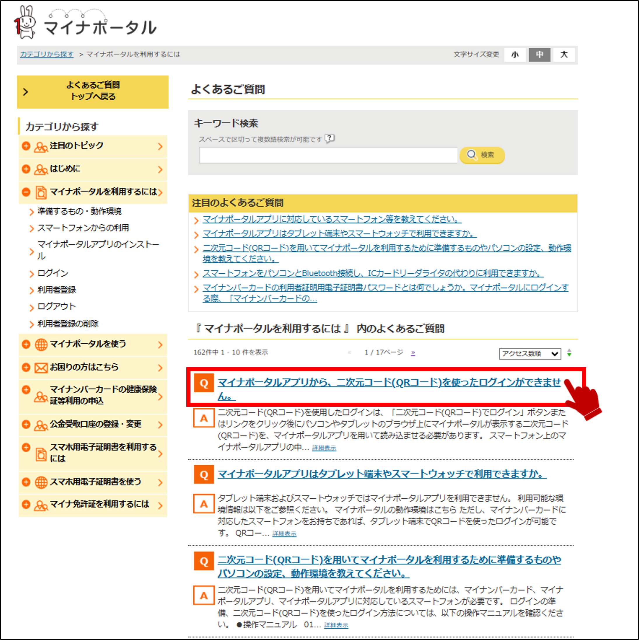639x640 pixels.
Task: Expand マイナ免許証を利用するには with its plus icon
Action: [26, 504]
